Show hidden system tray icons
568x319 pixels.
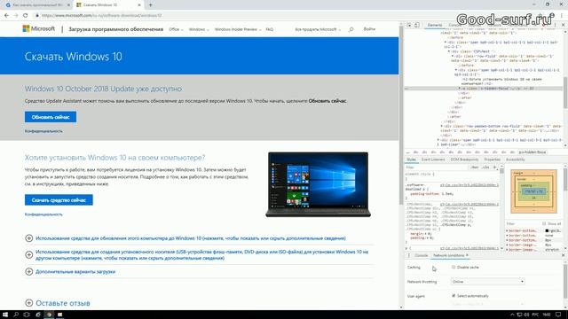point(512,315)
